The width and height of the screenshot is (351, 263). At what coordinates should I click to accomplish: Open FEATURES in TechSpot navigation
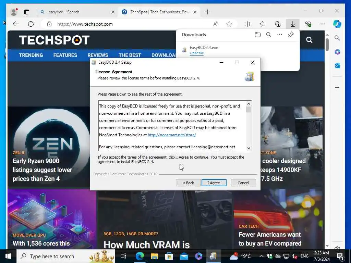tap(65, 55)
